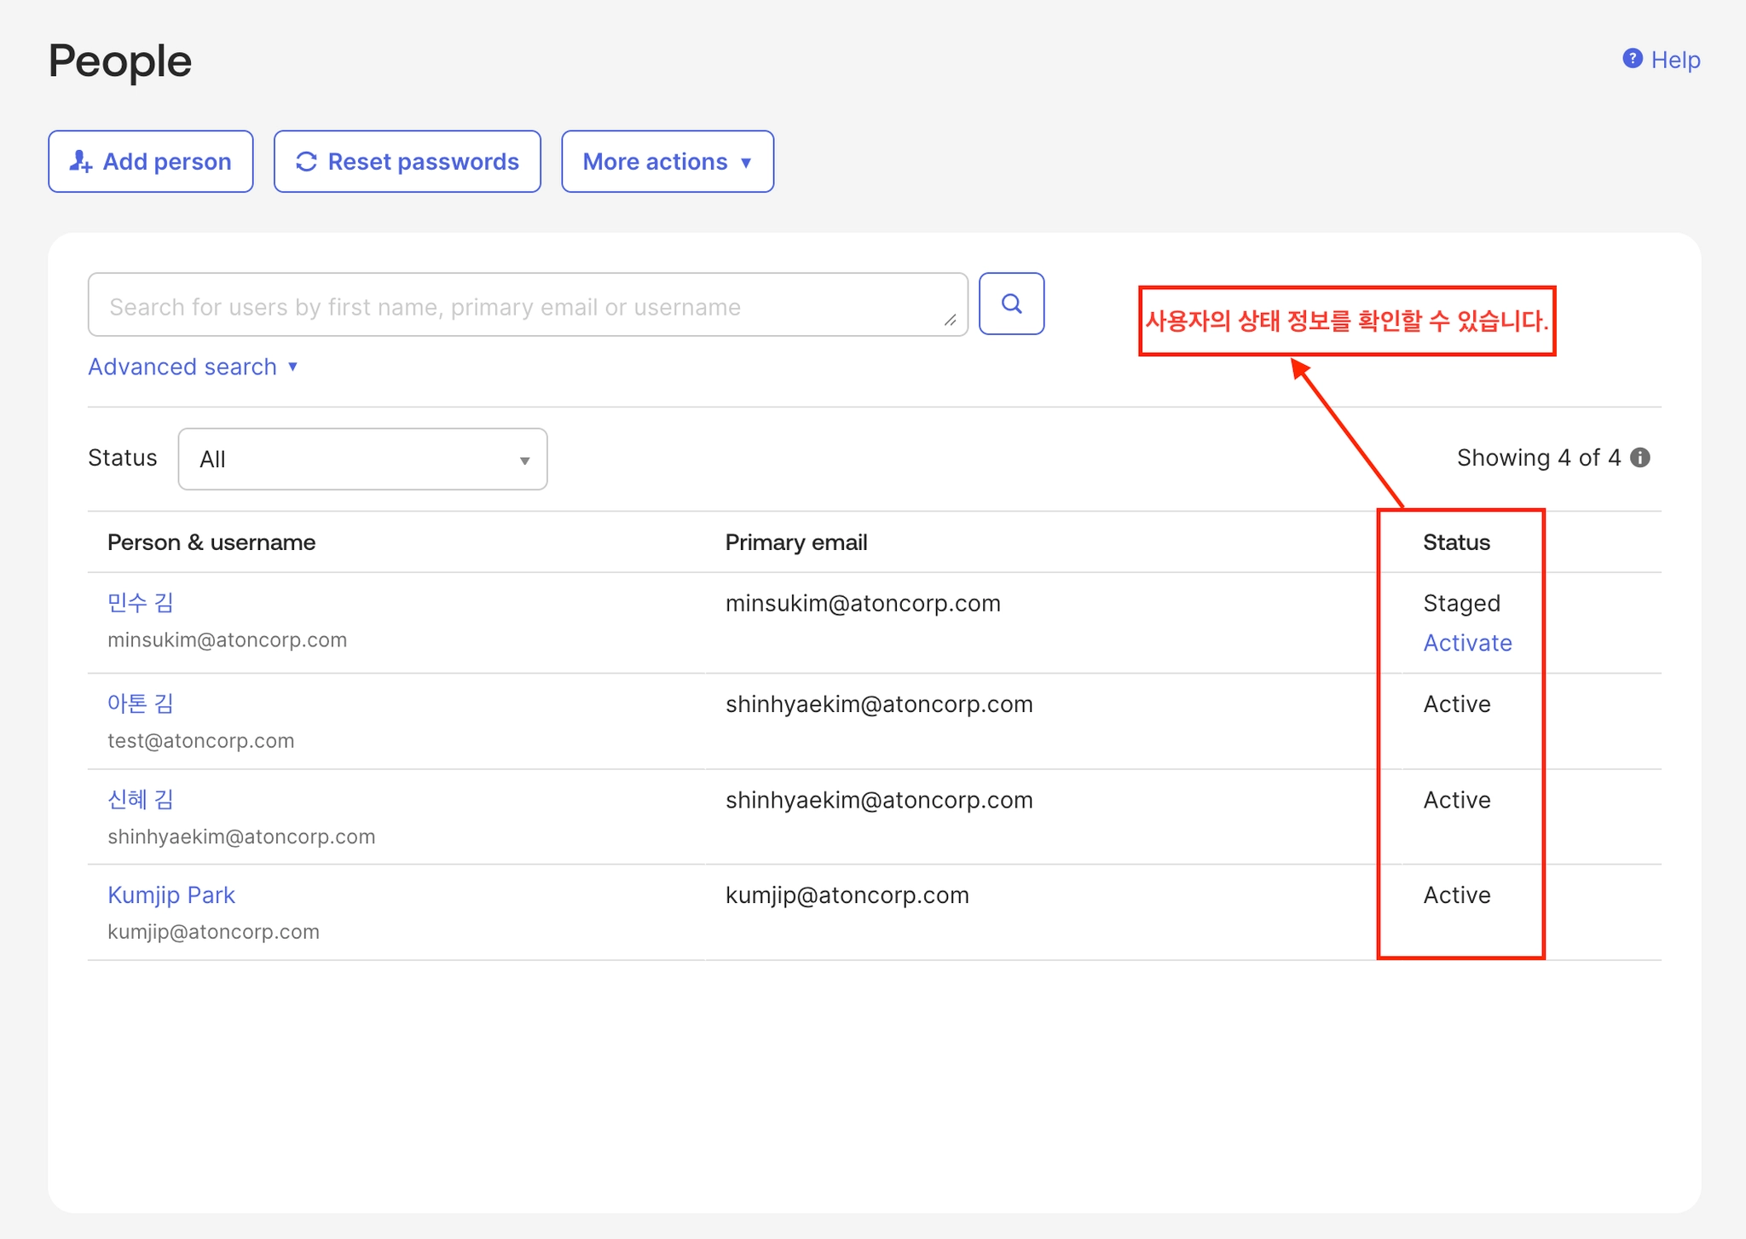1746x1239 pixels.
Task: Open the profile of 아톤 김
Action: (x=141, y=703)
